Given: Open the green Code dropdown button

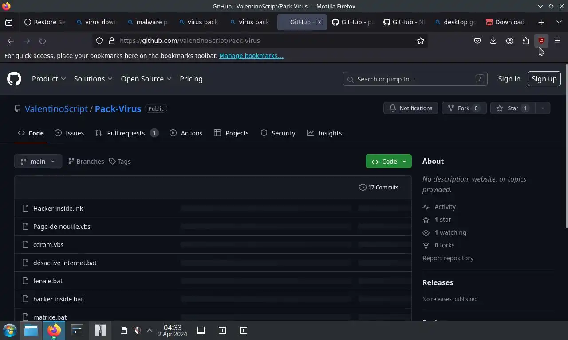Looking at the screenshot, I should pyautogui.click(x=389, y=161).
